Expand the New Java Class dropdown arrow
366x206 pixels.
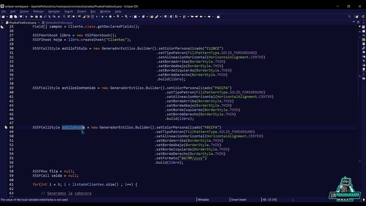tap(148, 17)
